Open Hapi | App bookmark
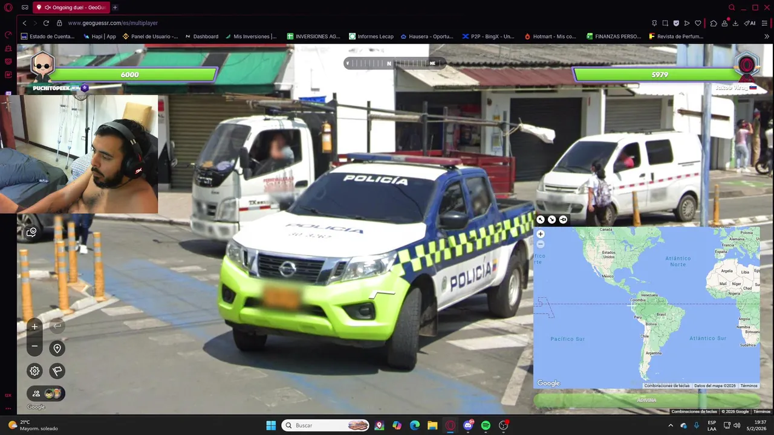This screenshot has height=435, width=774. tap(100, 36)
